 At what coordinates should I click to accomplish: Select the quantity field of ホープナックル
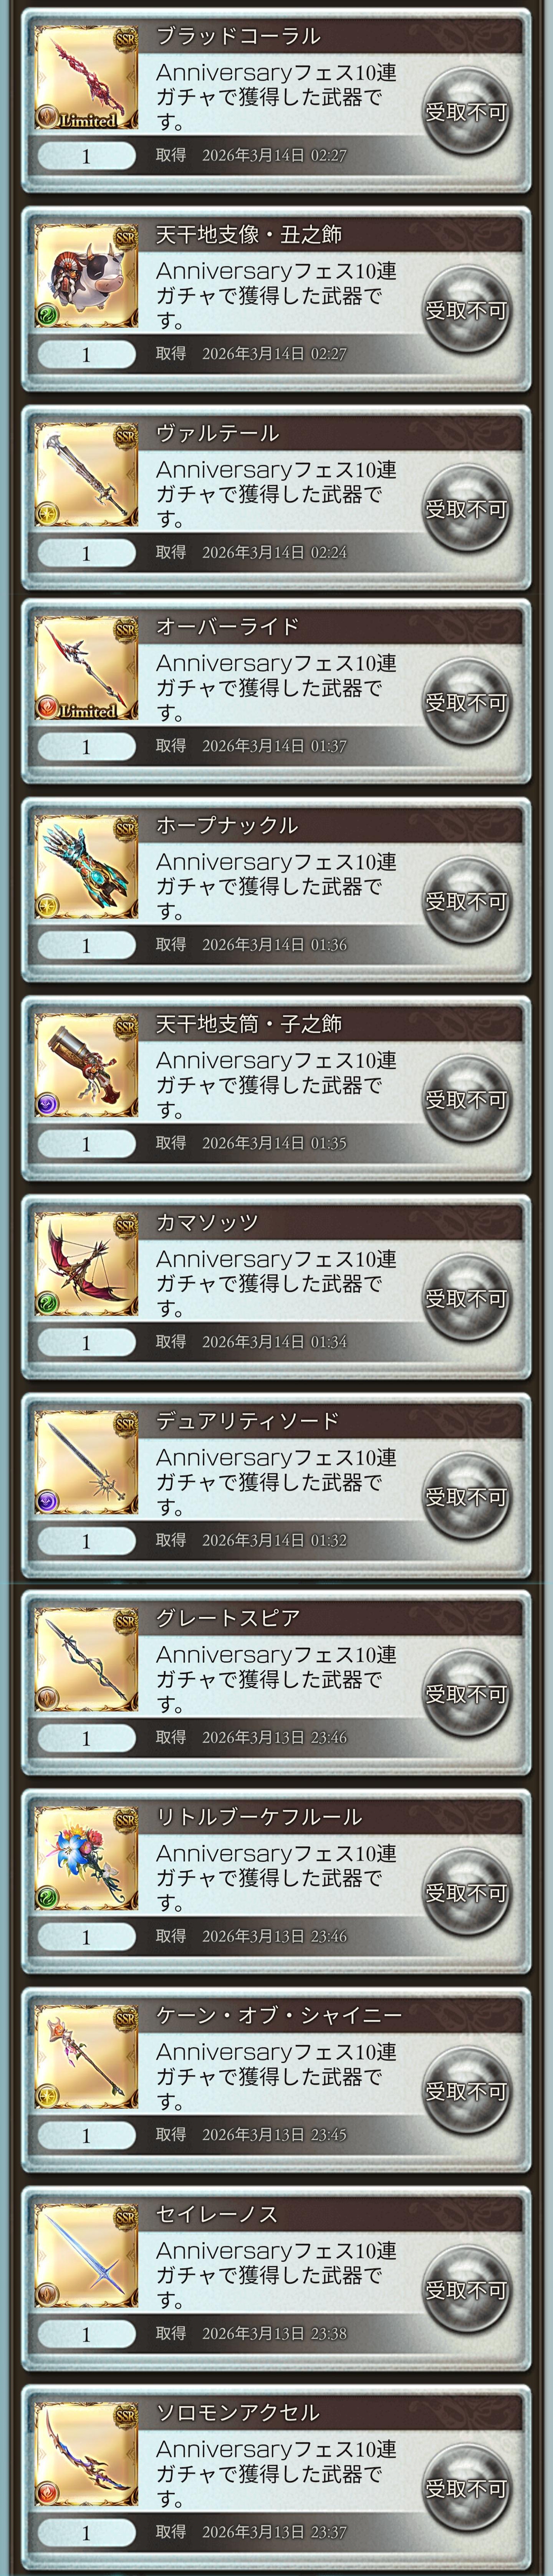point(86,945)
